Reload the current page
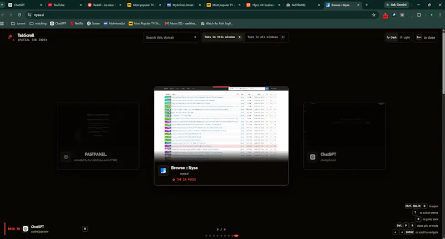This screenshot has height=239, width=445. point(19,15)
